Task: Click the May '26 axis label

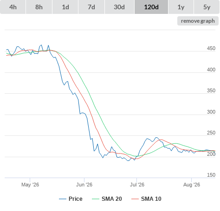Action: tap(30, 185)
